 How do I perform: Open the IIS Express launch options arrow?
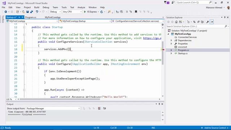pos(98,12)
